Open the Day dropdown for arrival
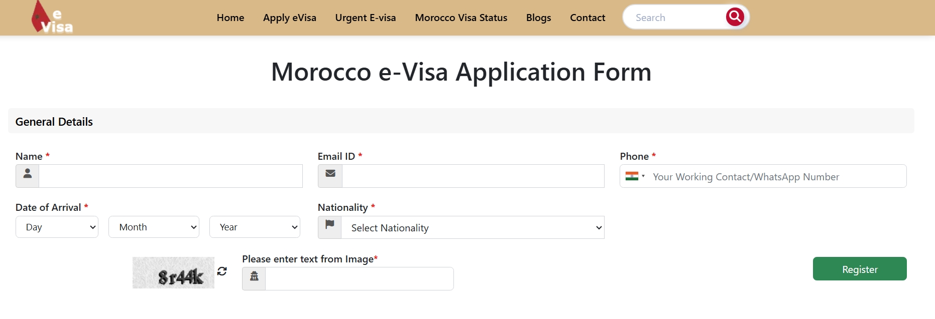This screenshot has width=935, height=319. point(57,227)
